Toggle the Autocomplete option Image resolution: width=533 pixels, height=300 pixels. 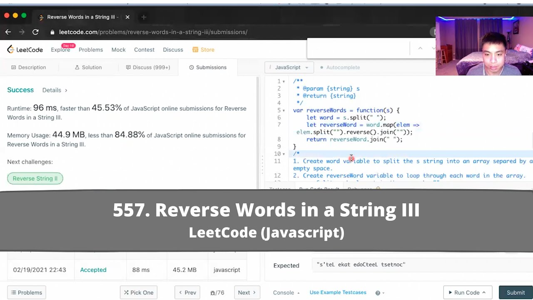(x=340, y=67)
